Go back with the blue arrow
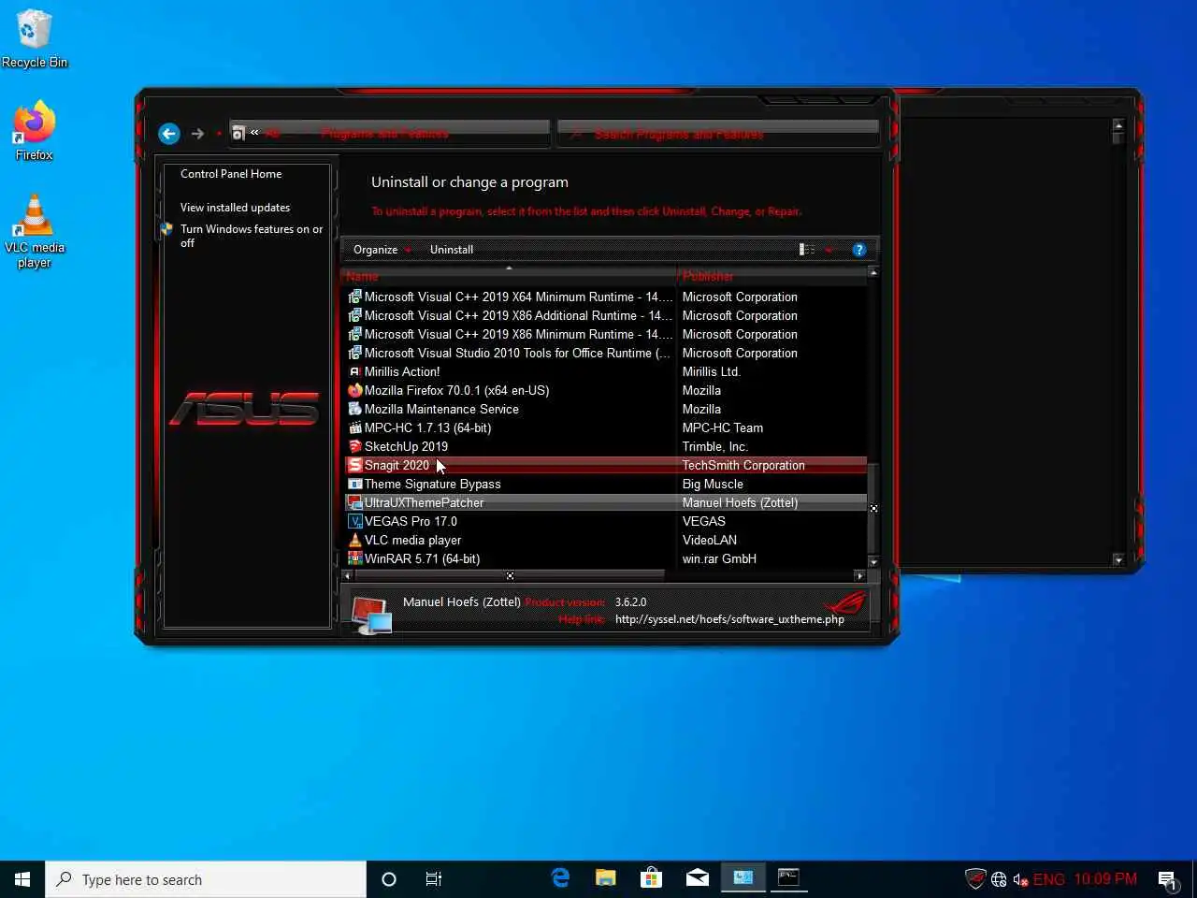This screenshot has height=898, width=1197. [x=168, y=134]
